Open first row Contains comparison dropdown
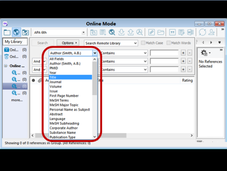 click(x=123, y=53)
